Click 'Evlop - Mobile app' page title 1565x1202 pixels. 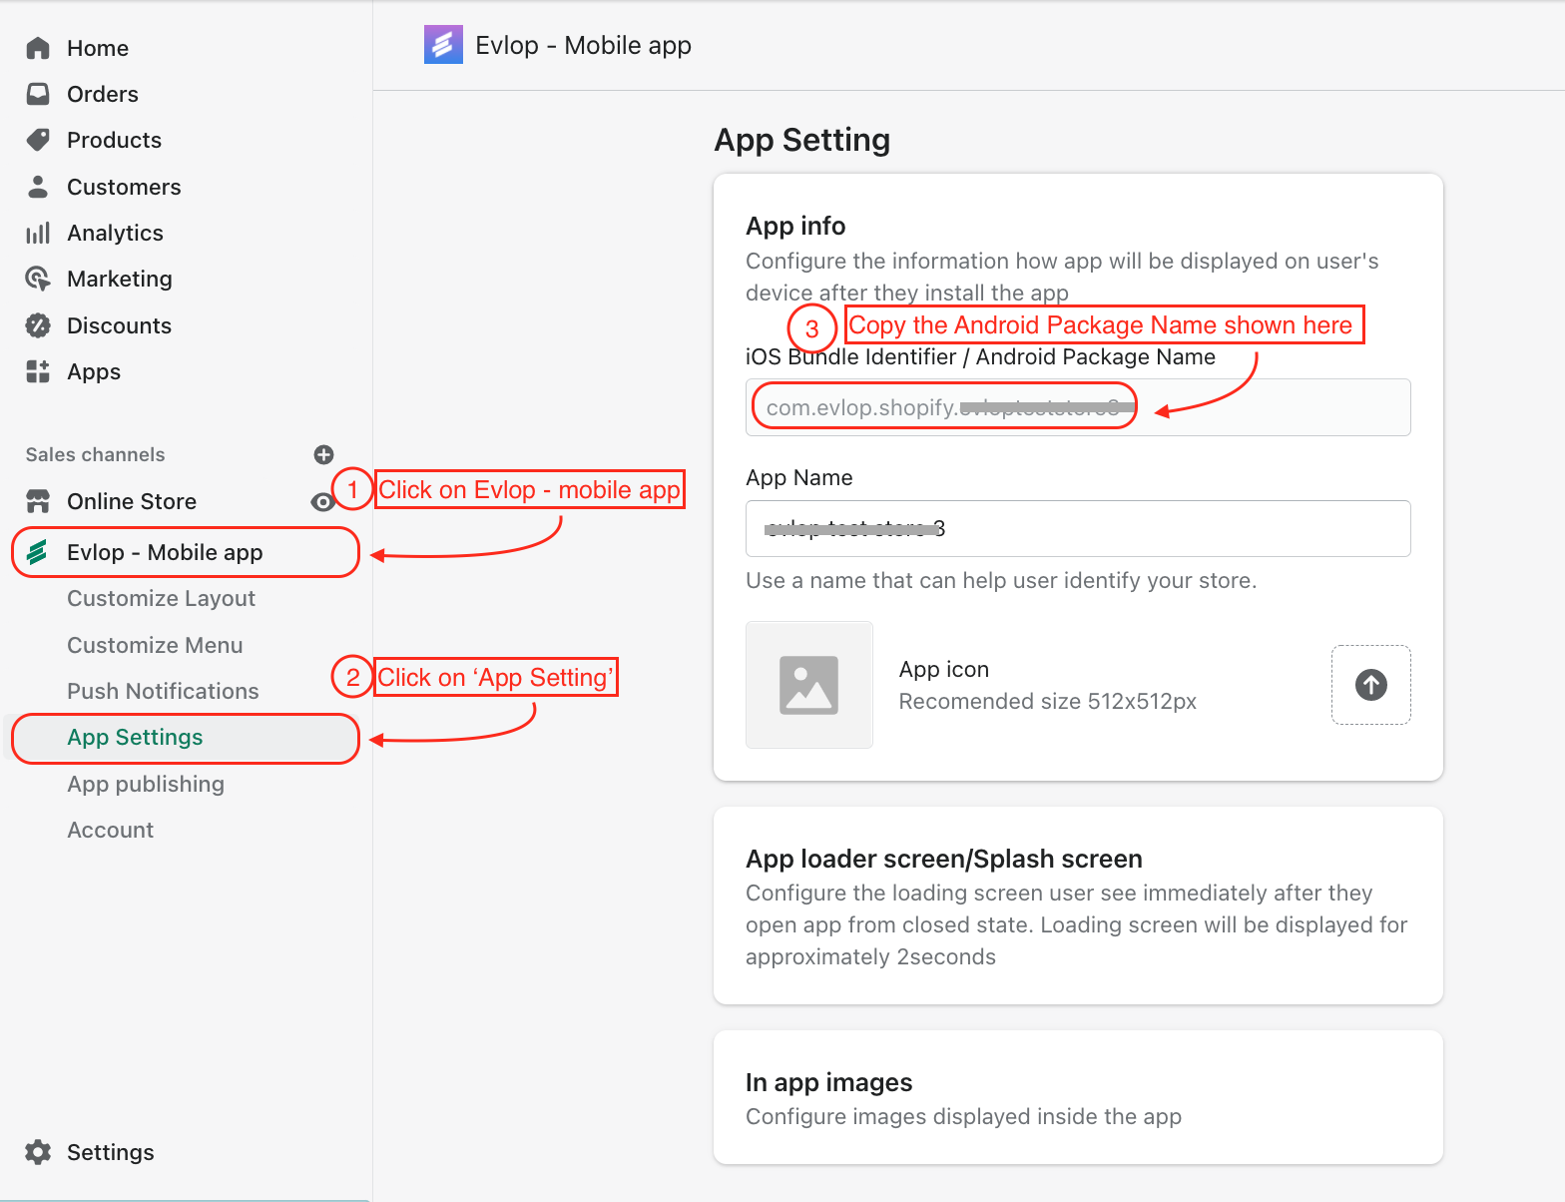click(x=583, y=45)
